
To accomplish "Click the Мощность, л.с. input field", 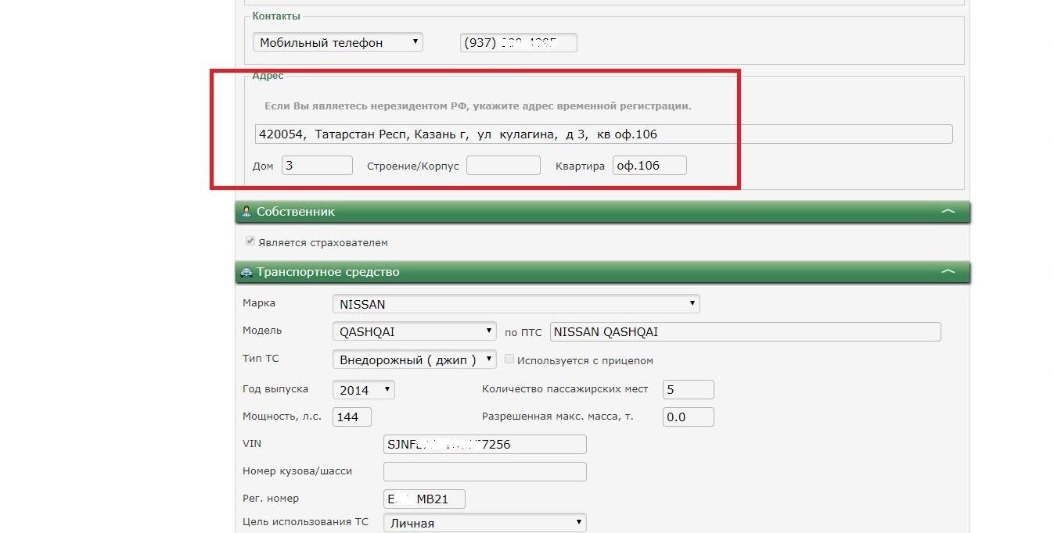I will point(352,417).
